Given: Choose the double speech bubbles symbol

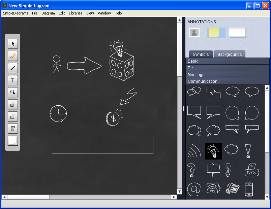Looking at the screenshot, I should point(194,91).
